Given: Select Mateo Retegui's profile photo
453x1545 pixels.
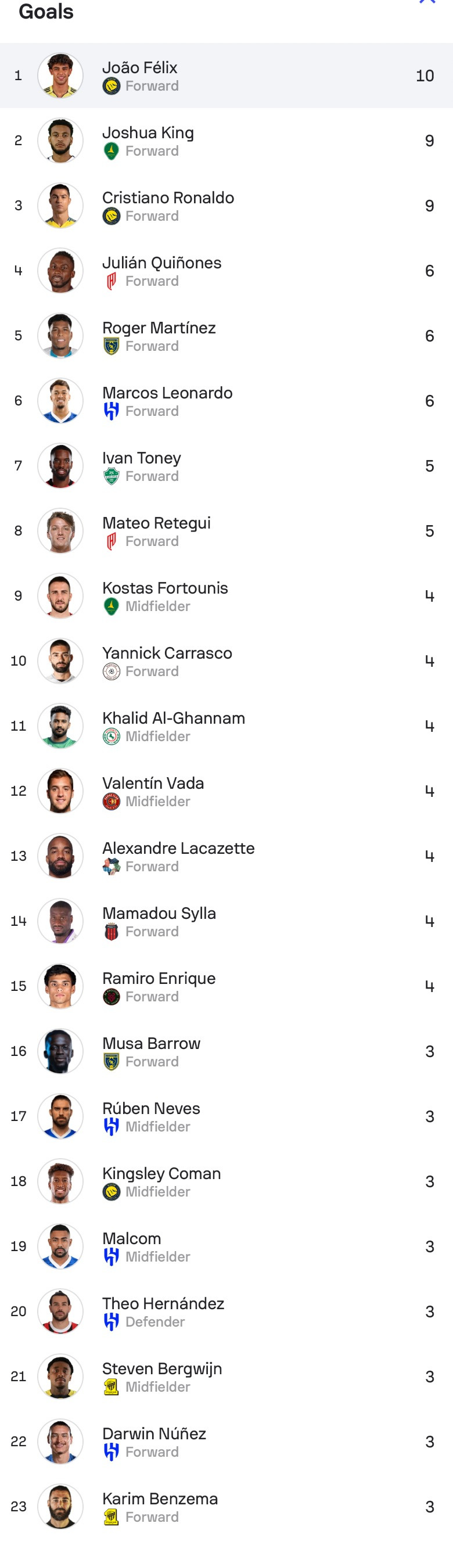Looking at the screenshot, I should [x=60, y=531].
